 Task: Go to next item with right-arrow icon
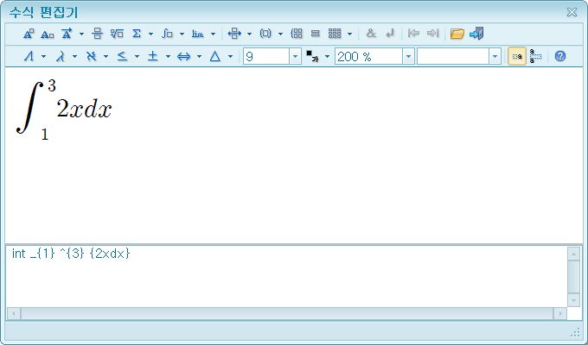point(432,34)
